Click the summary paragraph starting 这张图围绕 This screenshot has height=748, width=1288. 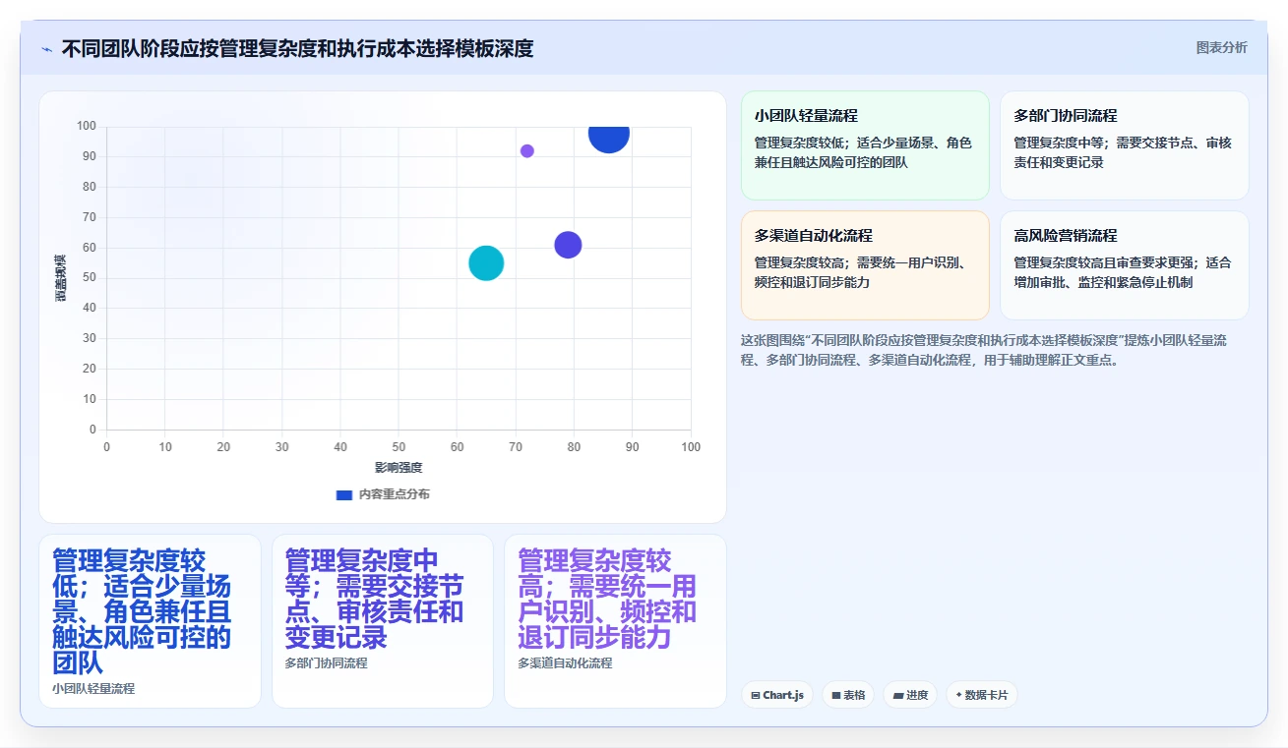pyautogui.click(x=984, y=350)
